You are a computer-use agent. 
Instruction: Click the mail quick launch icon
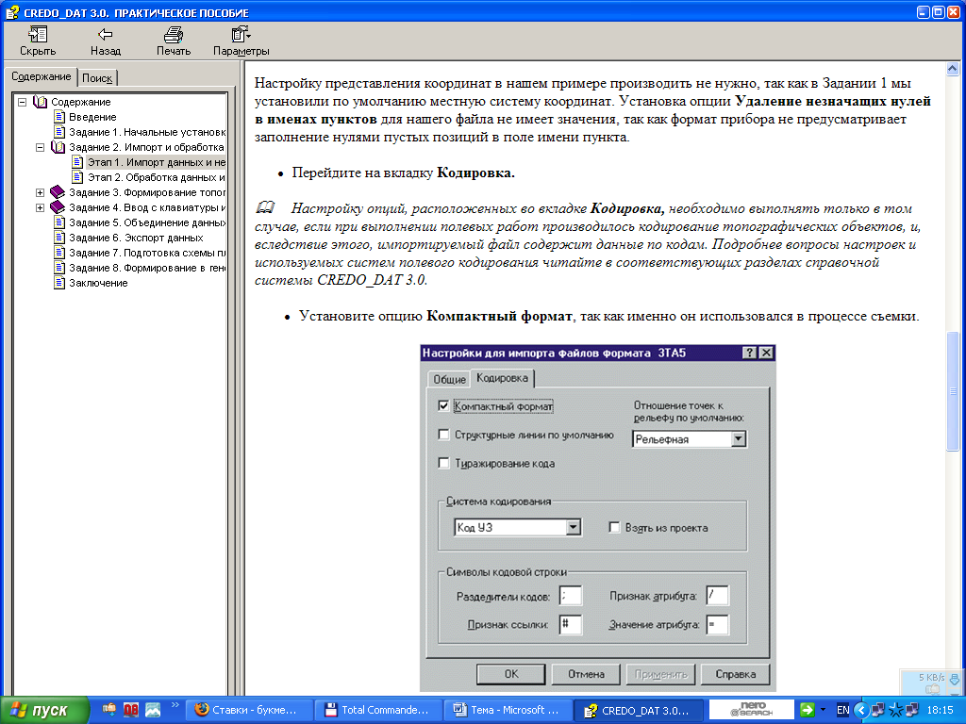click(x=109, y=710)
